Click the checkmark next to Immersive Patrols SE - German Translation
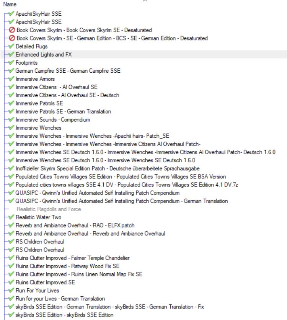 11,111
